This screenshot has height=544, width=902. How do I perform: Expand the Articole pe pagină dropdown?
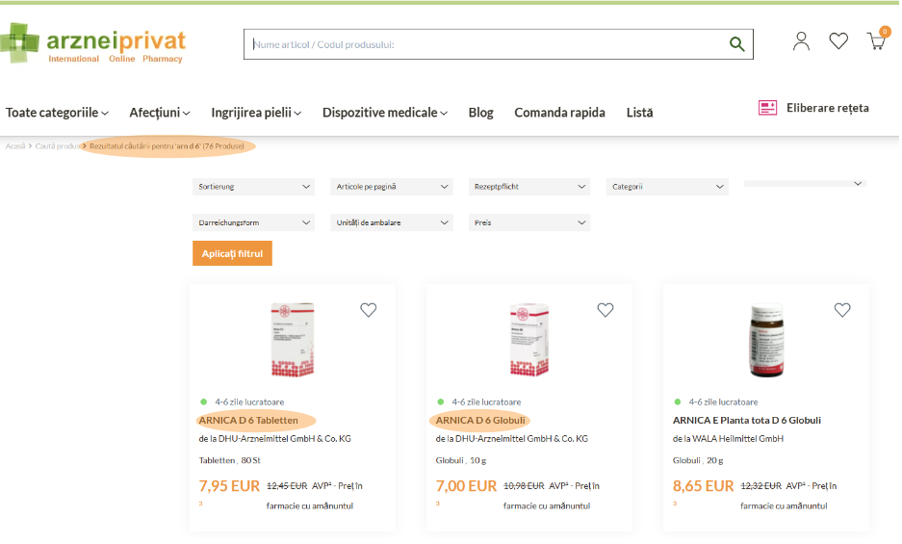[391, 187]
